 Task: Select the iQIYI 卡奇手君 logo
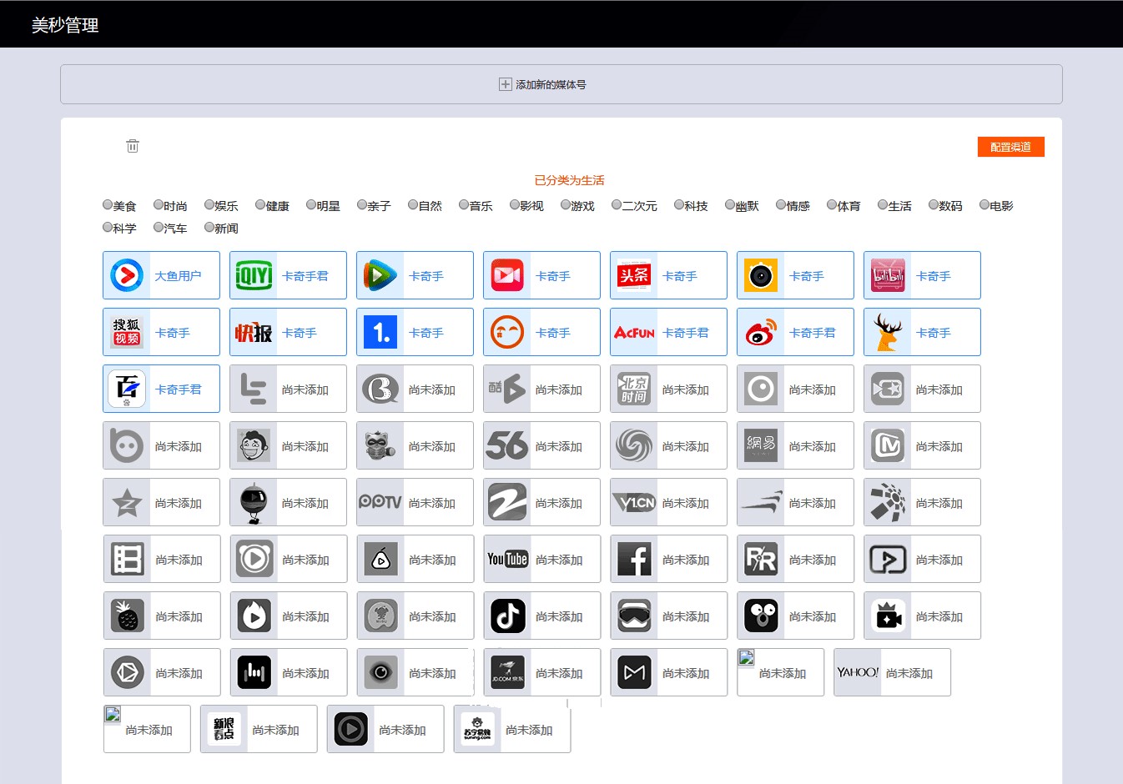(x=254, y=275)
